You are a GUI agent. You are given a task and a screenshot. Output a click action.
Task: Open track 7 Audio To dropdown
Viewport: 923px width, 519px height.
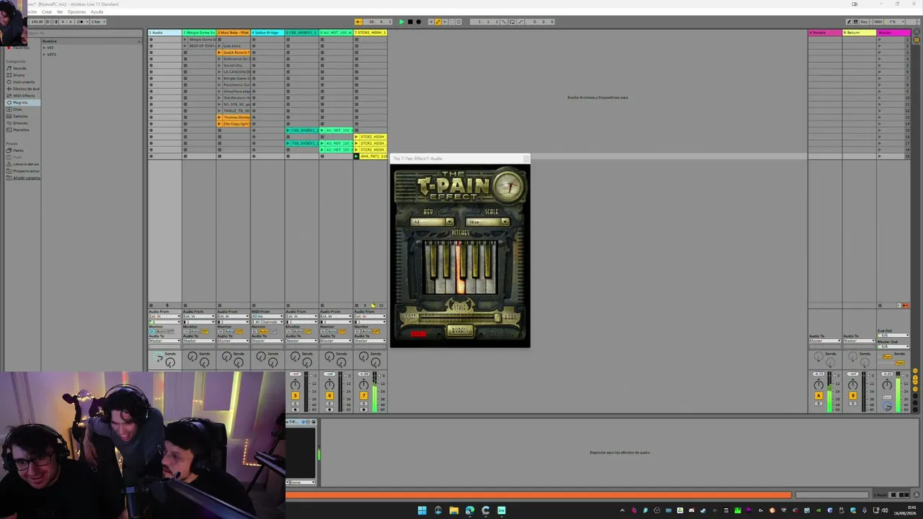pos(371,341)
